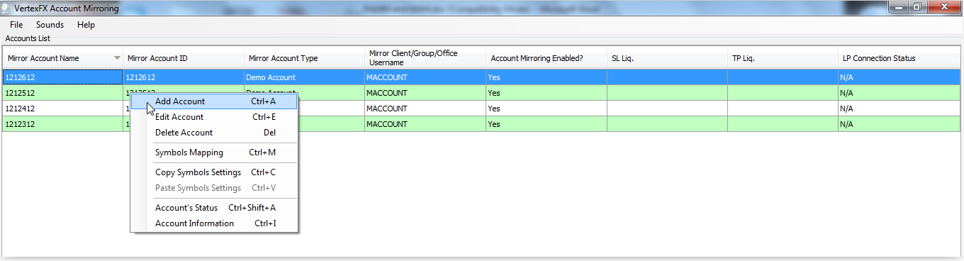Close the VertexFX Account Mirroring window
Image resolution: width=964 pixels, height=261 pixels.
(943, 6)
